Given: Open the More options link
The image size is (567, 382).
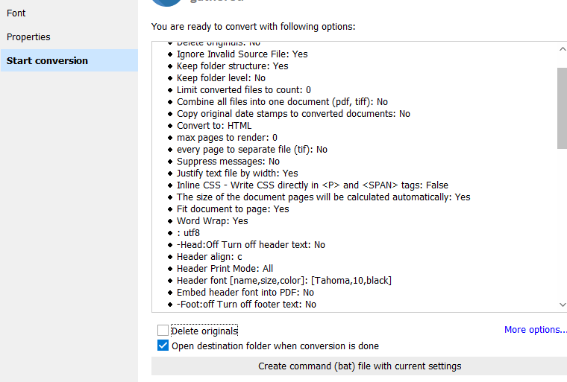Looking at the screenshot, I should 535,330.
